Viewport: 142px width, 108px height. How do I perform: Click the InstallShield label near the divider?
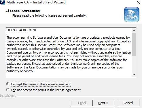8,96
